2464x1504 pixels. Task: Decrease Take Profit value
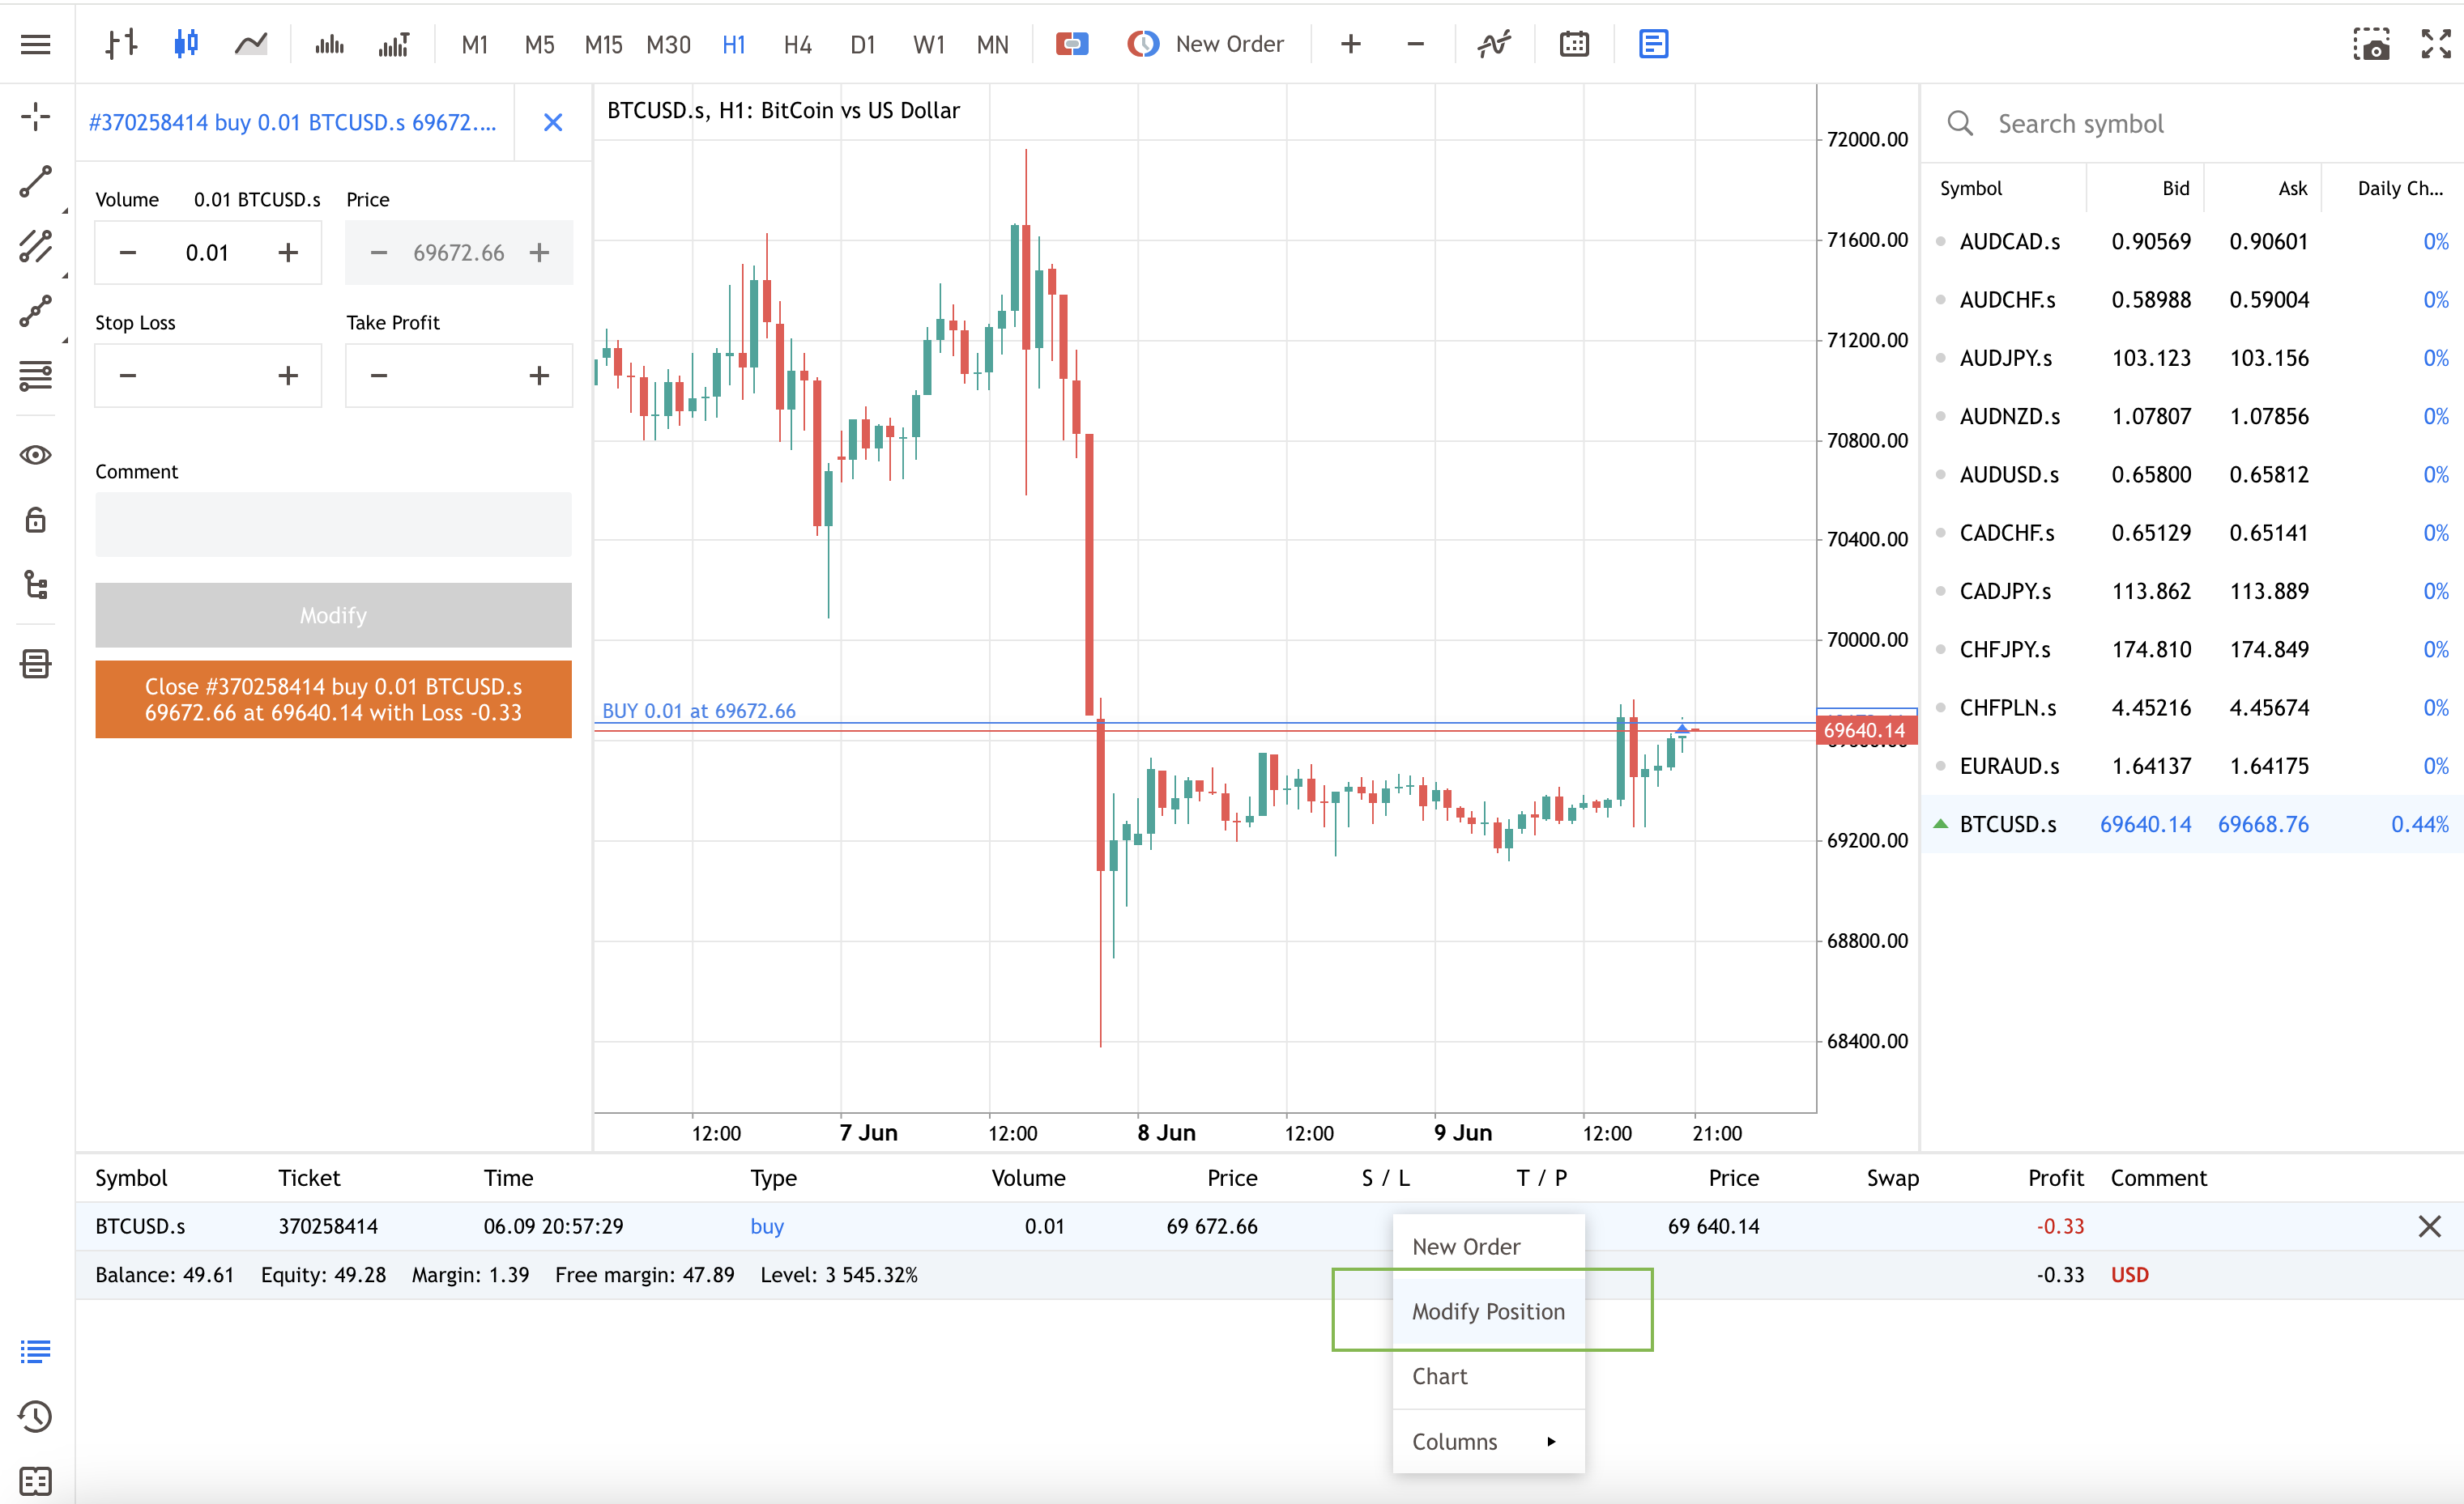[379, 376]
